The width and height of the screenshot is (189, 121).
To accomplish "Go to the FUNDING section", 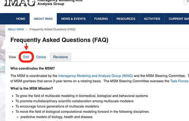I will pyautogui.click(x=101, y=19).
